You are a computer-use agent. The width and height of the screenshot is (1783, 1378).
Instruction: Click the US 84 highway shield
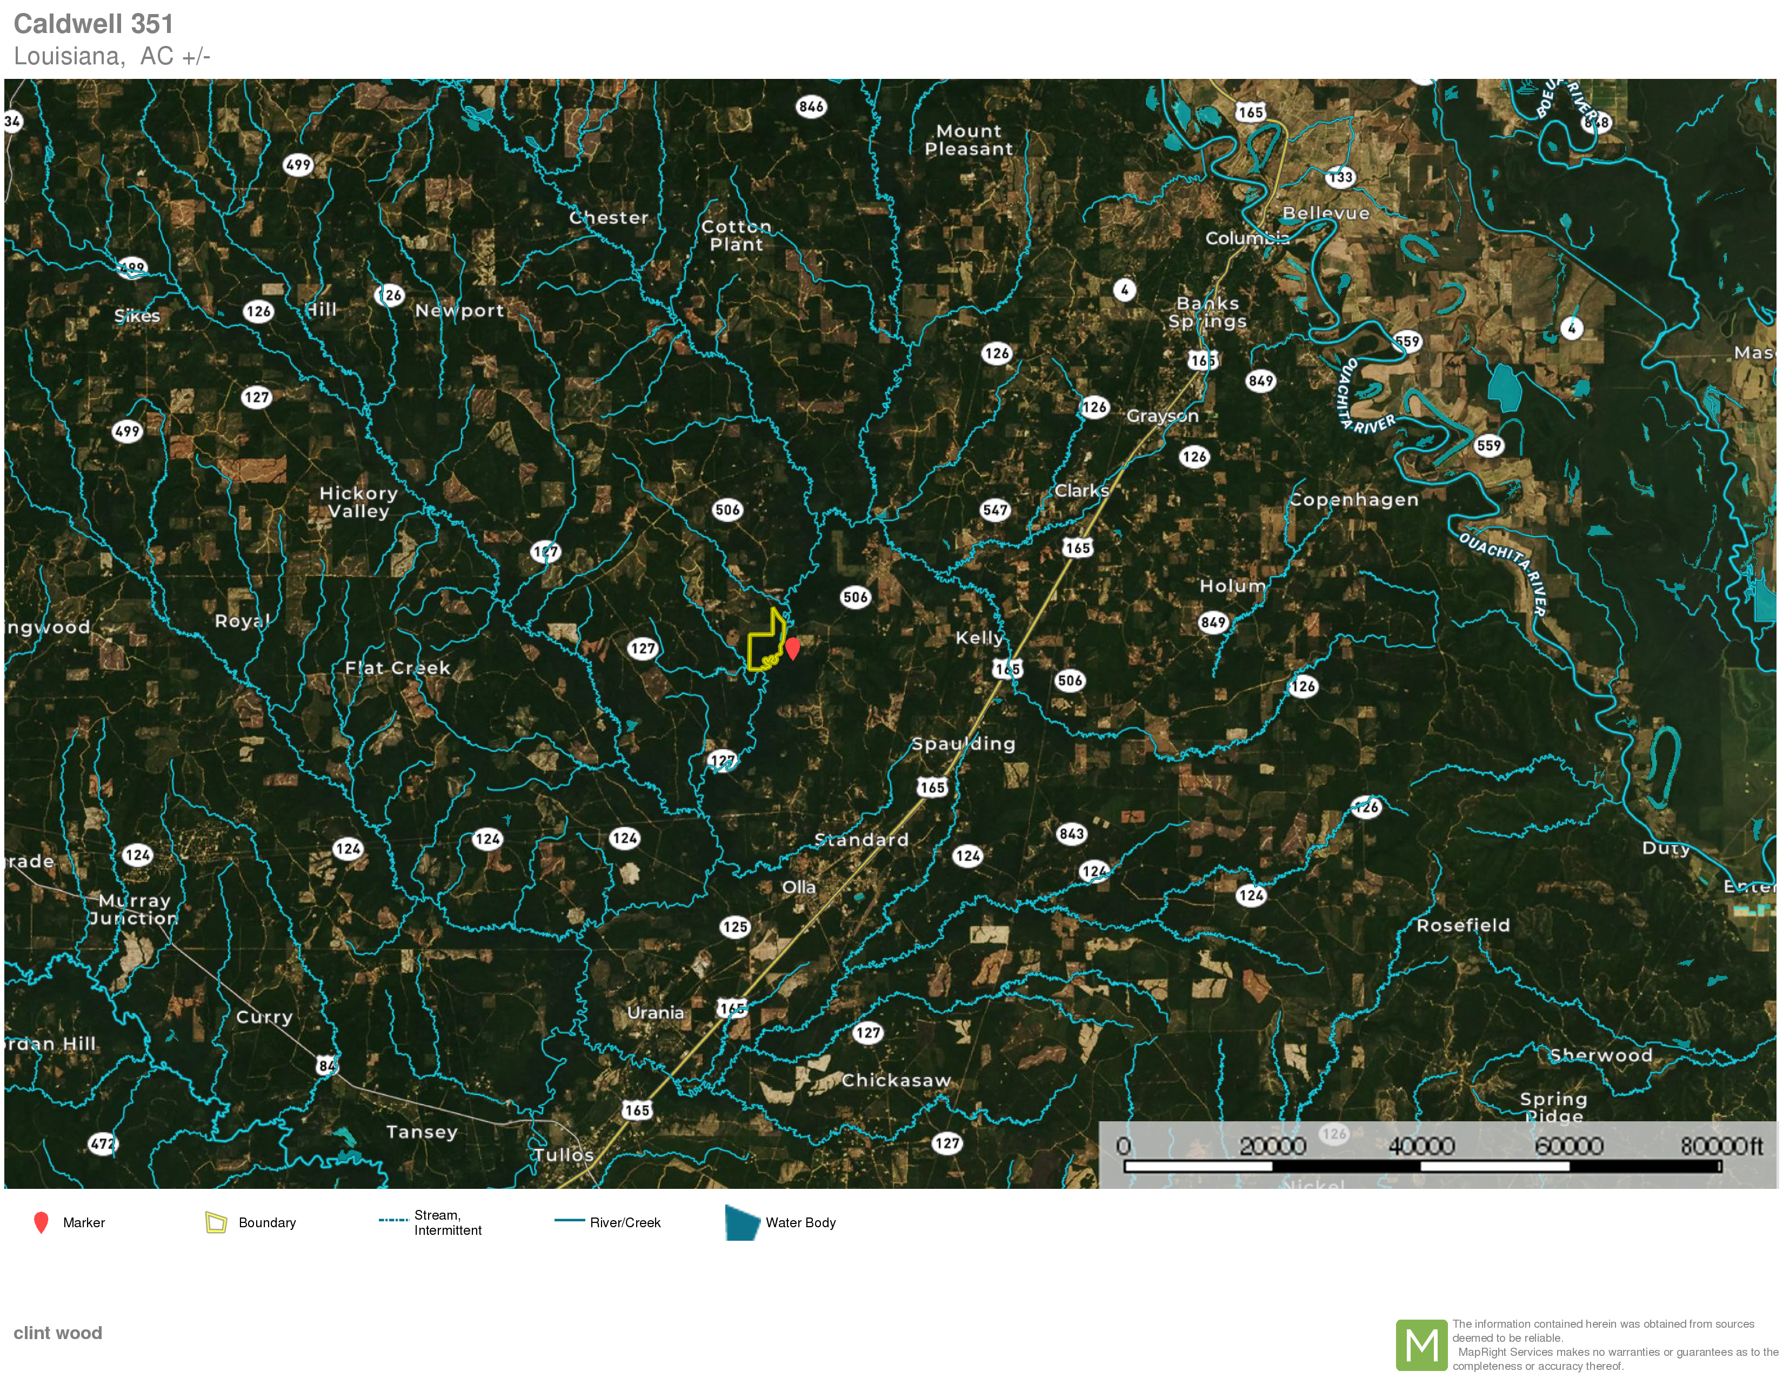pyautogui.click(x=326, y=1065)
